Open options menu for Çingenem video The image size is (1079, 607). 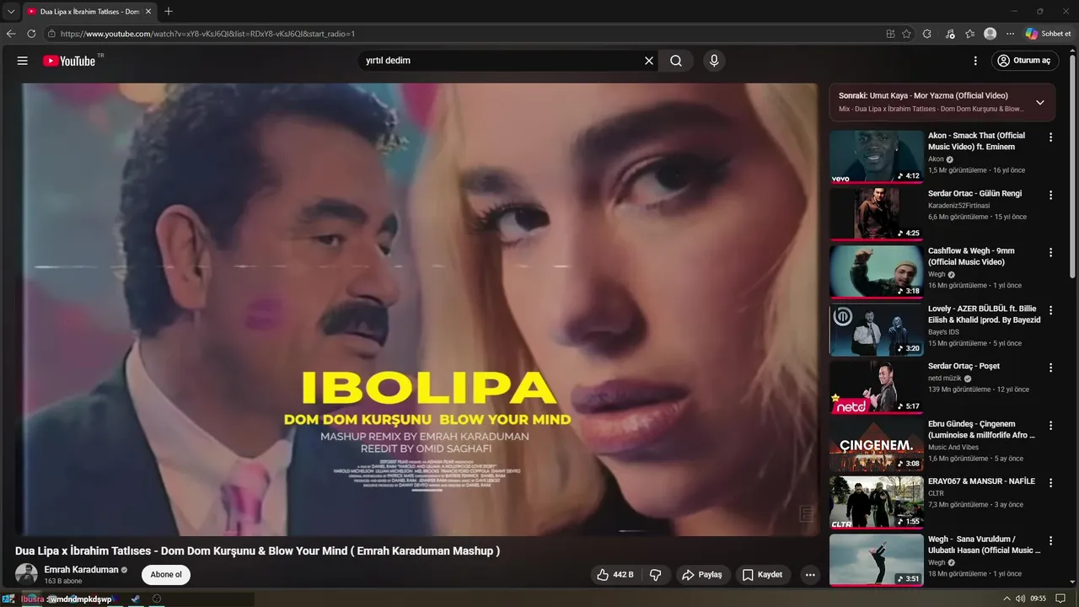(1050, 426)
